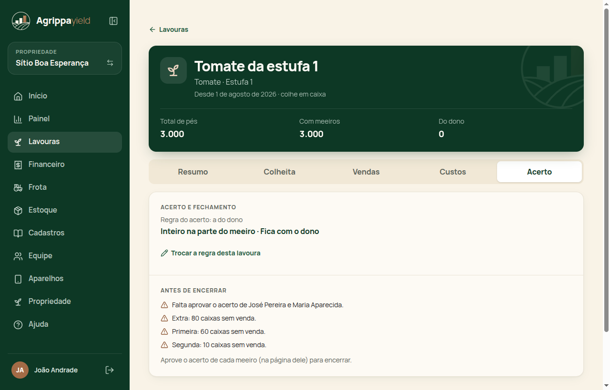Viewport: 610px width, 390px height.
Task: Click the pencil icon to change rule
Action: (x=164, y=253)
